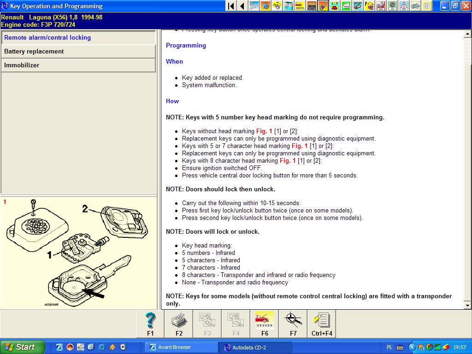Open the dashboard panel toolbar icon
Viewport: 472px width, 354px height.
pos(312,6)
